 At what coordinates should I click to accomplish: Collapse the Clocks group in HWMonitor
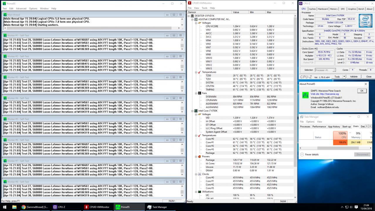[x=196, y=174]
